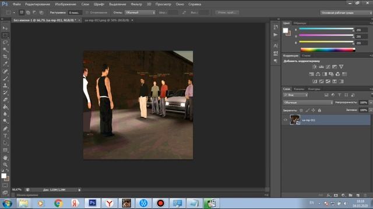Image resolution: width=373 pixels, height=209 pixels.
Task: Expand the status bar document info arrow
Action: [x=79, y=190]
